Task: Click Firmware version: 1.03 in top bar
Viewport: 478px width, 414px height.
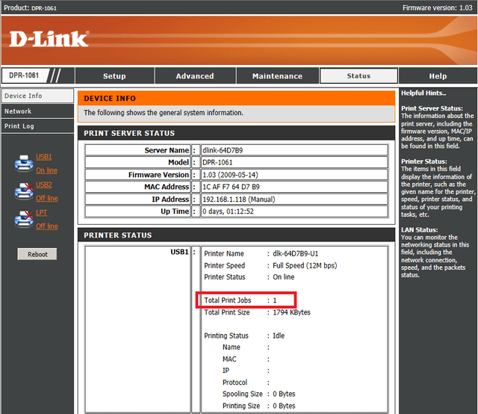Action: click(x=437, y=7)
